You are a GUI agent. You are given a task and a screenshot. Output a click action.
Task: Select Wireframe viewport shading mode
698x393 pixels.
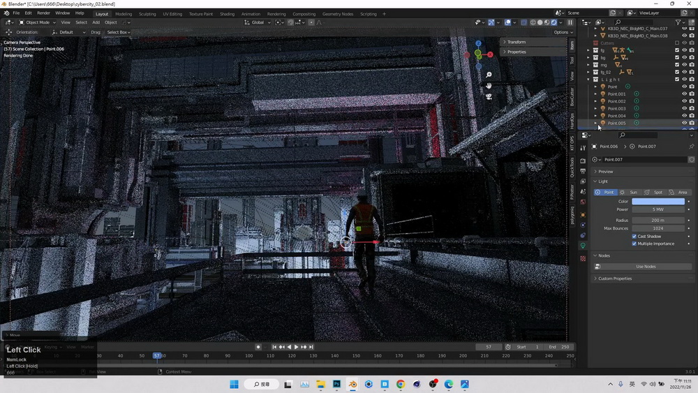pos(533,22)
